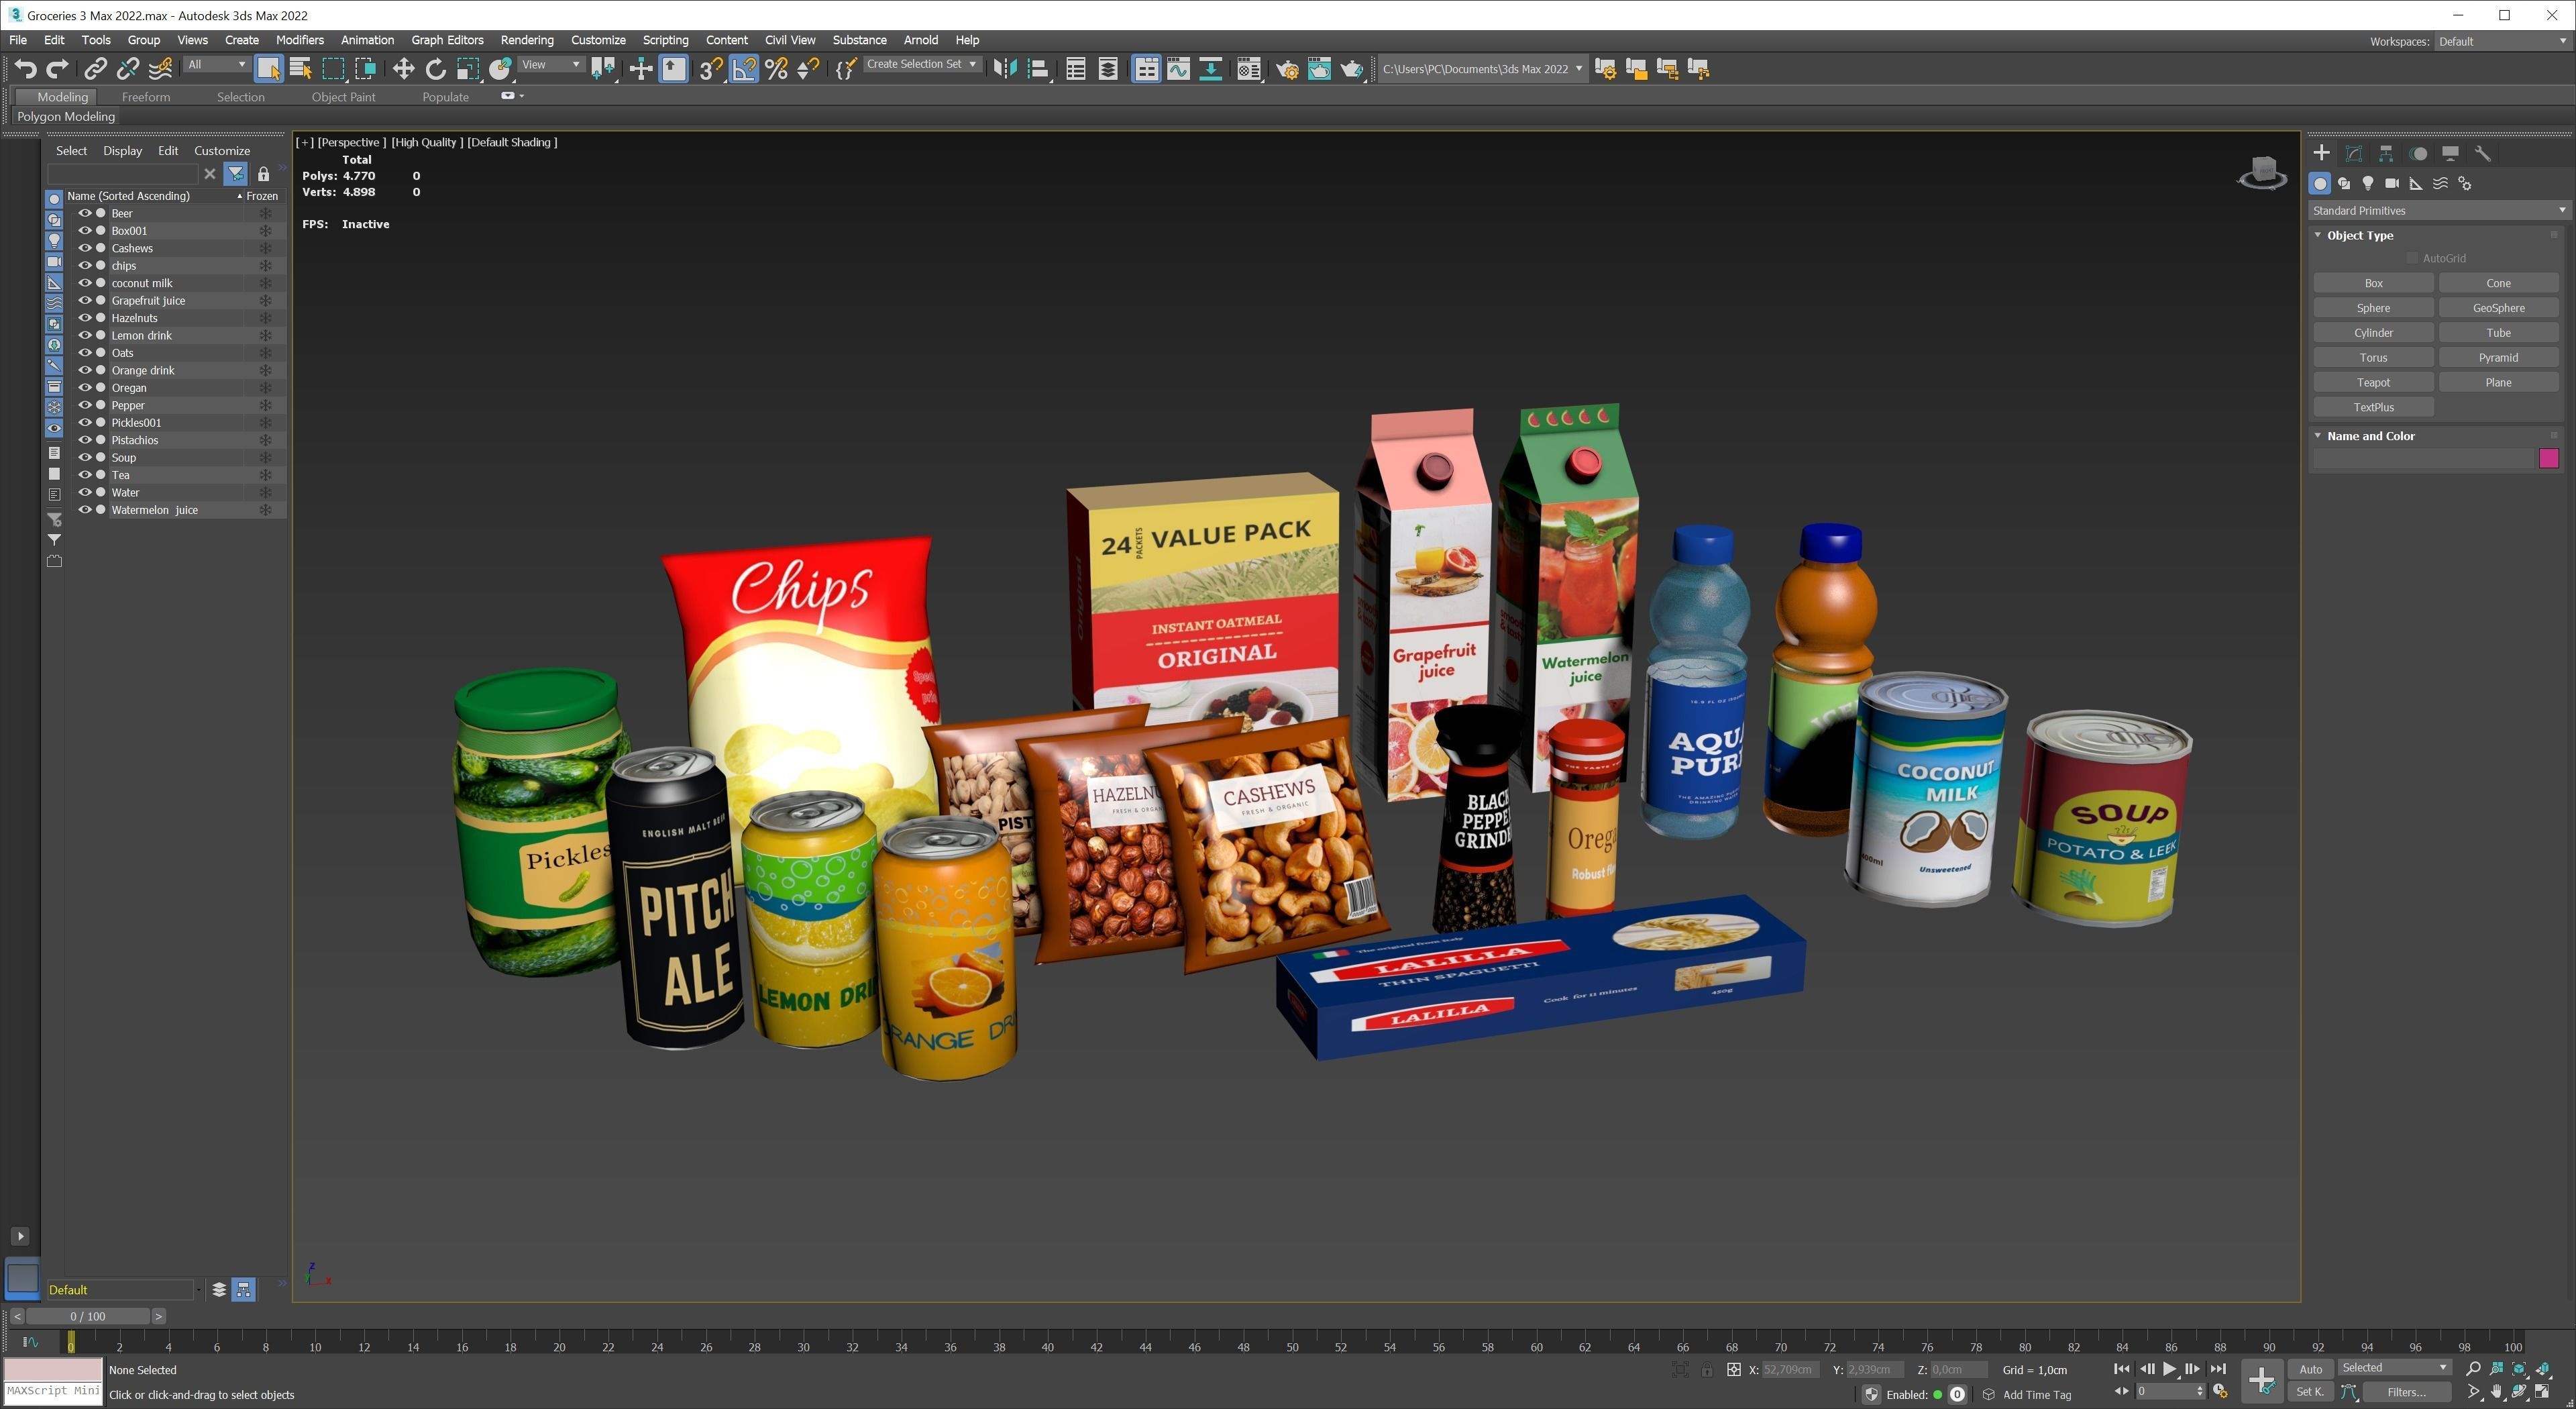
Task: Open the Display panel icon
Action: 2450,153
